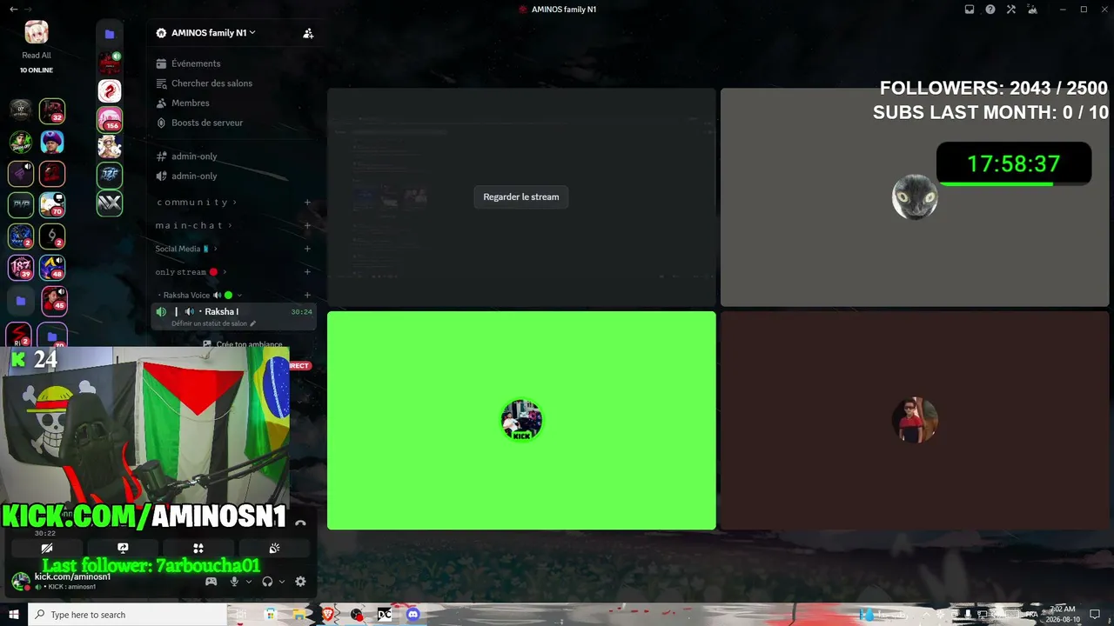The width and height of the screenshot is (1114, 626).
Task: Expand the community category
Action: (197, 203)
